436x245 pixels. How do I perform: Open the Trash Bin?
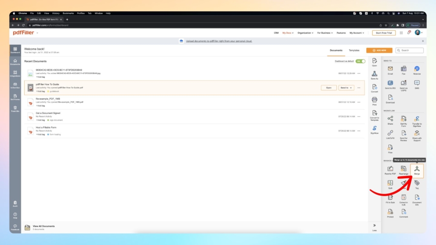[15, 108]
